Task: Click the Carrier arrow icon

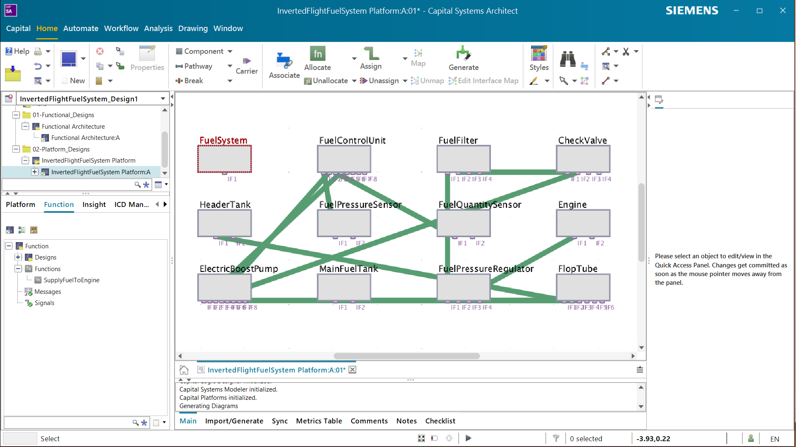Action: [x=247, y=61]
